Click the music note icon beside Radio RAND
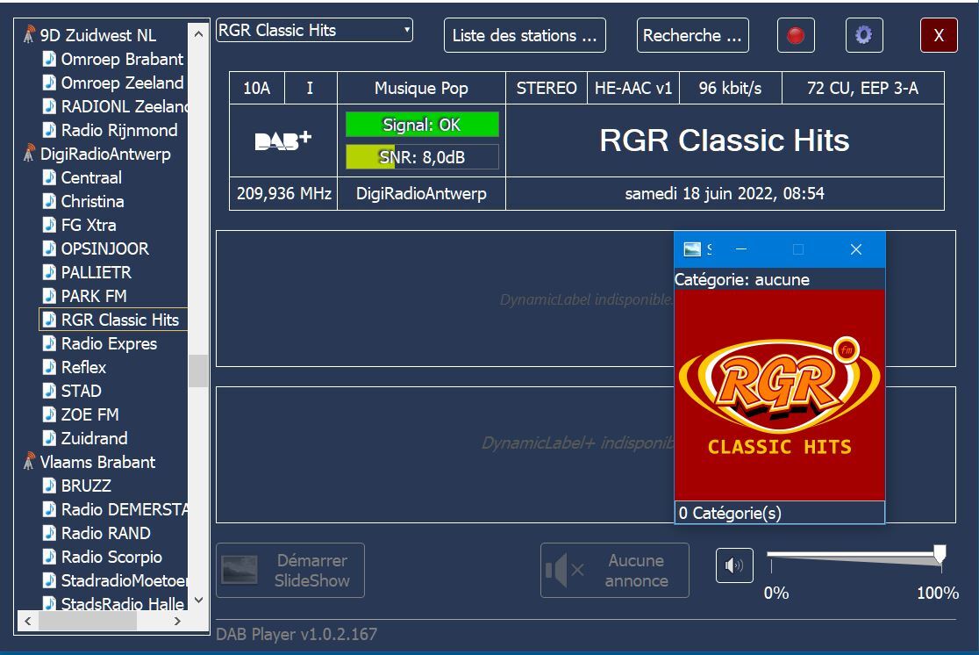Screen dimensions: 979x655 pyautogui.click(x=49, y=533)
